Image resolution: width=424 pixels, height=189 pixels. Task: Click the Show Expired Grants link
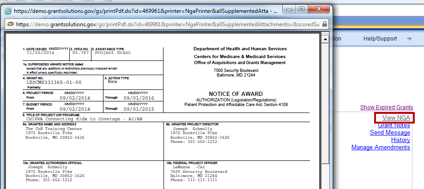click(386, 107)
